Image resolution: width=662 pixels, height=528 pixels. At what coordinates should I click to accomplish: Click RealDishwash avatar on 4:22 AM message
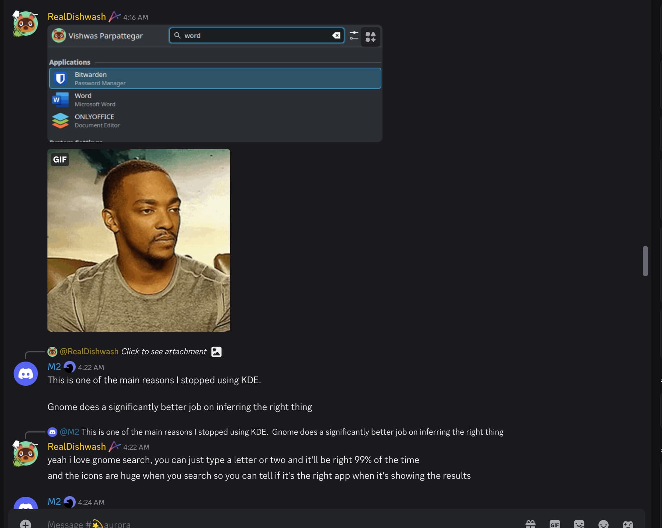pos(25,453)
